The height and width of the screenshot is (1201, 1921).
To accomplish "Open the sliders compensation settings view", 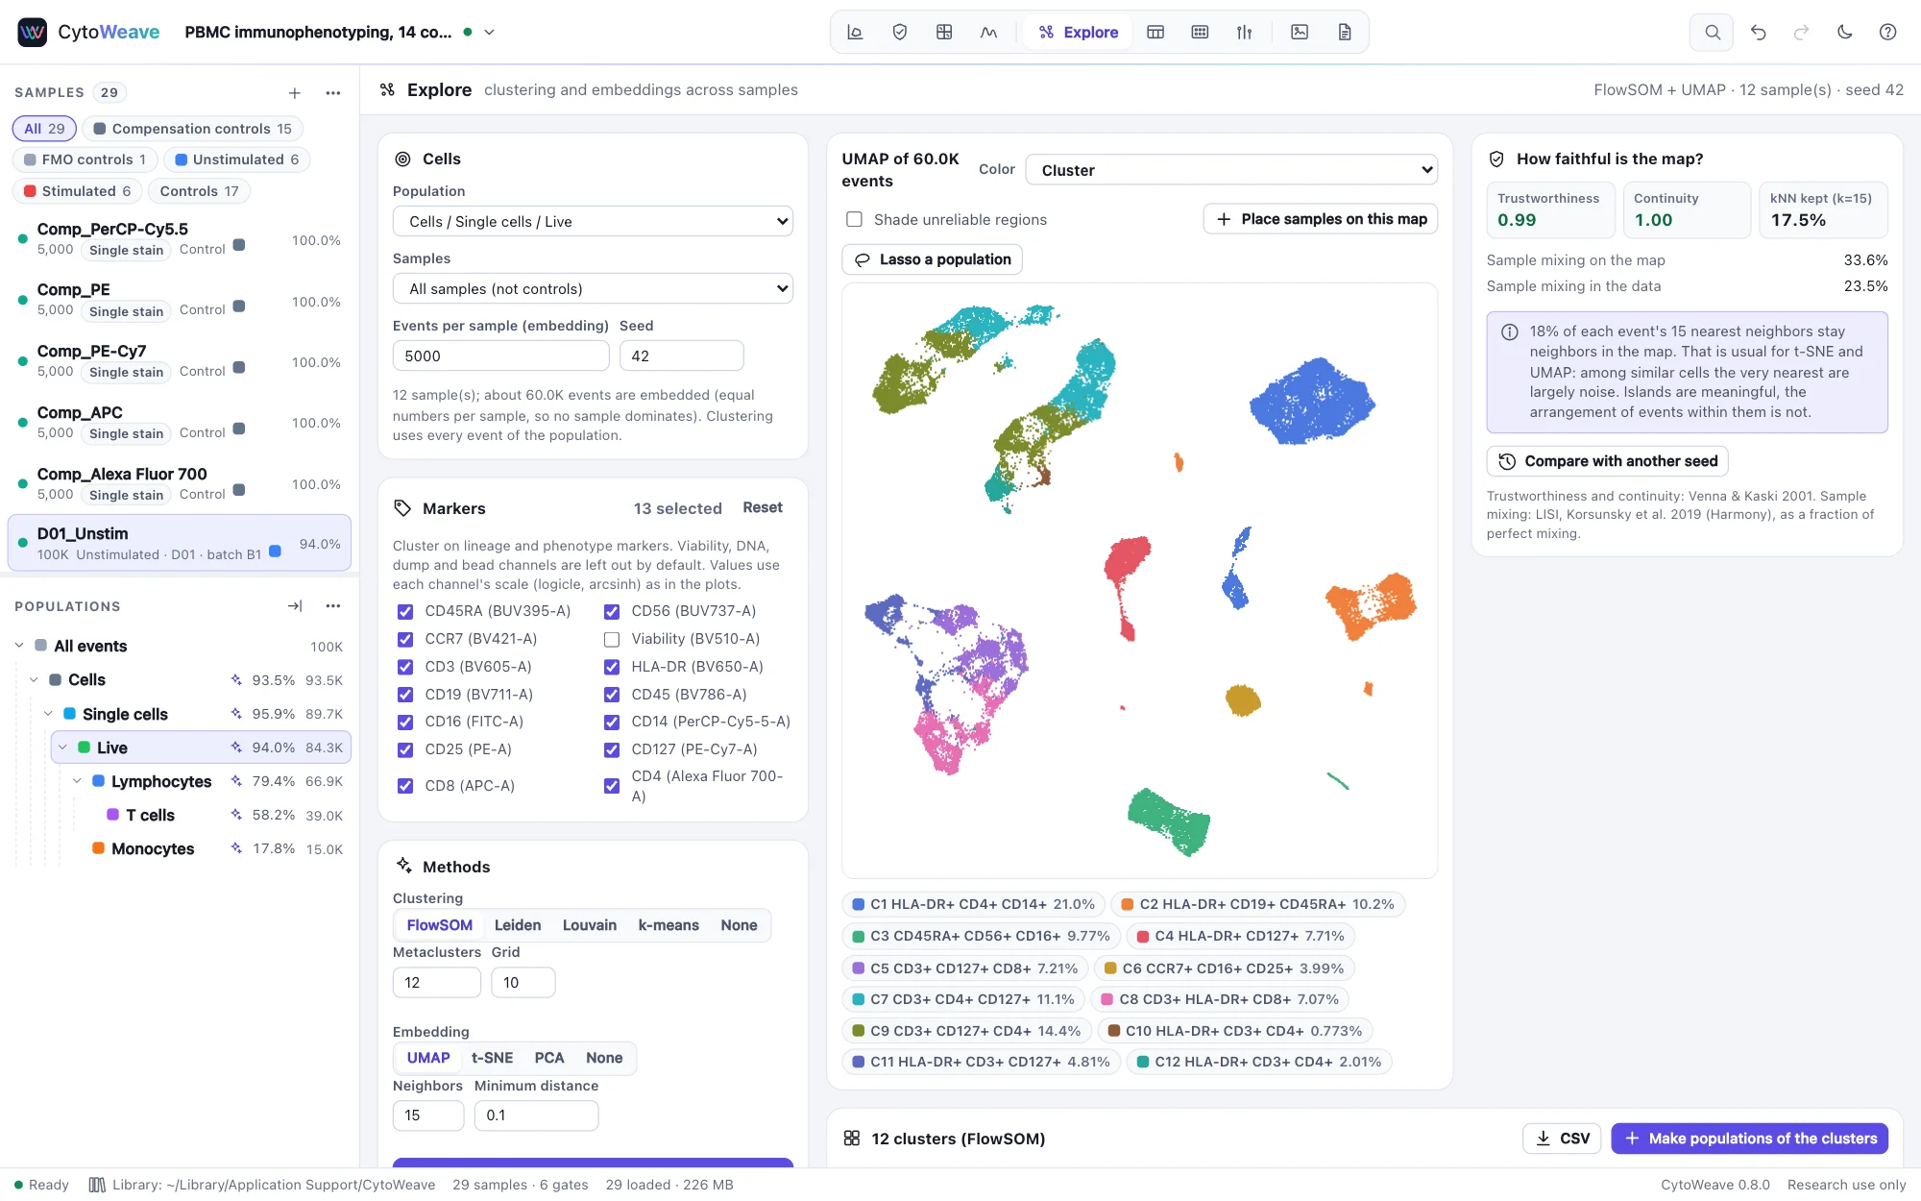I will [1244, 33].
